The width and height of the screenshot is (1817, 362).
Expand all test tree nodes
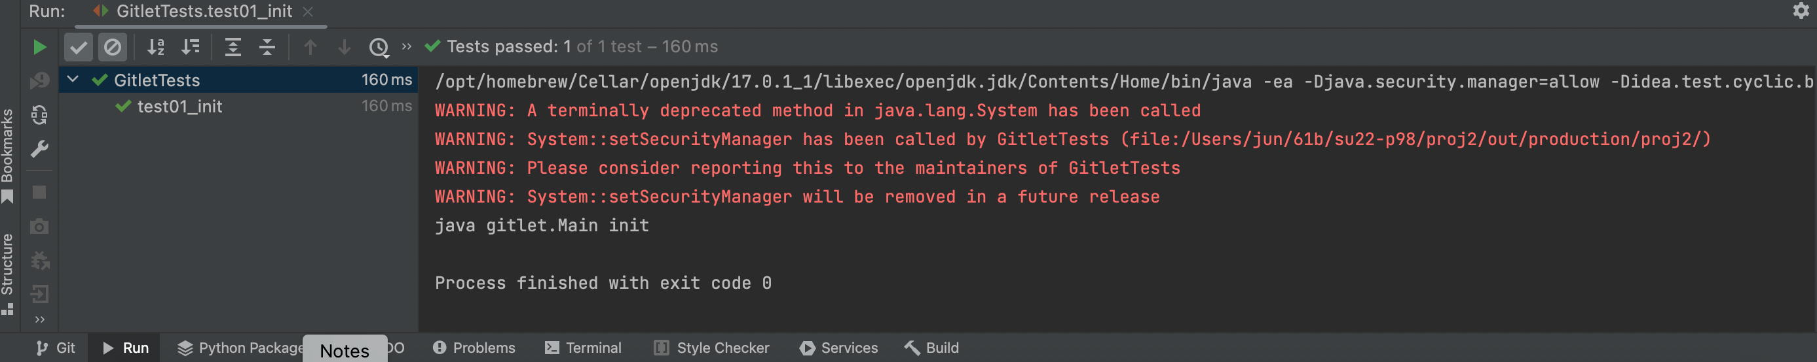click(233, 47)
